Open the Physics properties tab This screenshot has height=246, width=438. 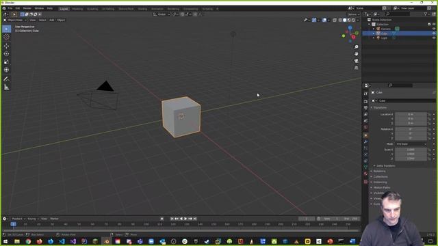(x=365, y=154)
